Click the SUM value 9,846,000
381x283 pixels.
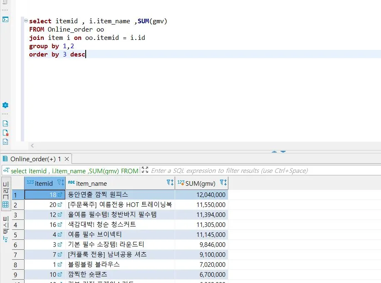pyautogui.click(x=201, y=244)
